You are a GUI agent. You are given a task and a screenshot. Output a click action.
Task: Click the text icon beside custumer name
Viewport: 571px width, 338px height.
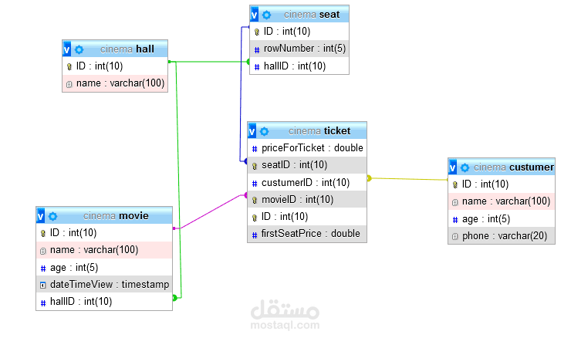click(x=455, y=202)
